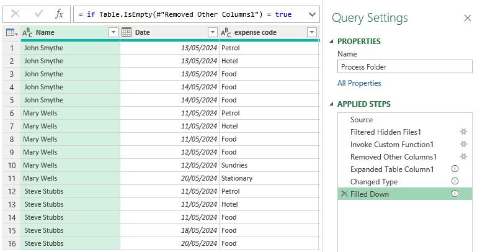
Task: Click the expense code column type icon
Action: [226, 32]
